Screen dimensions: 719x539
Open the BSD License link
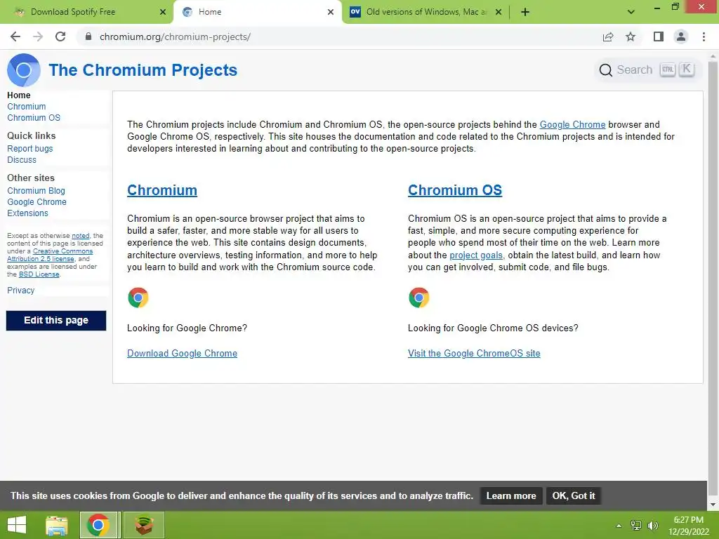point(39,274)
